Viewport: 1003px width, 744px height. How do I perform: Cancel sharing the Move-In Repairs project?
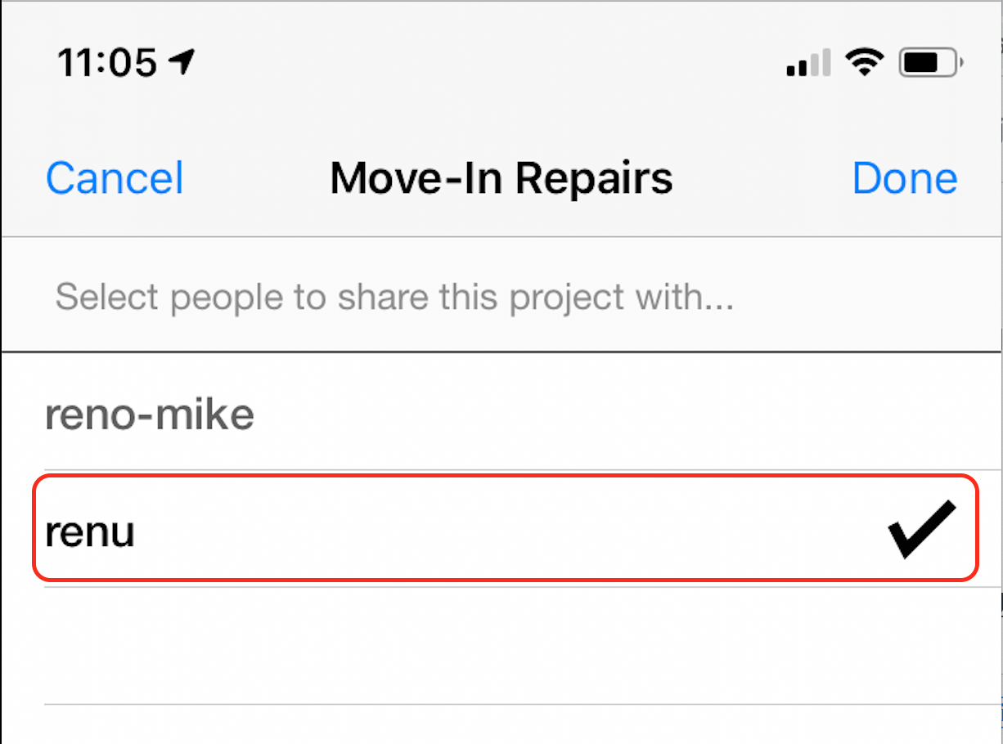115,178
